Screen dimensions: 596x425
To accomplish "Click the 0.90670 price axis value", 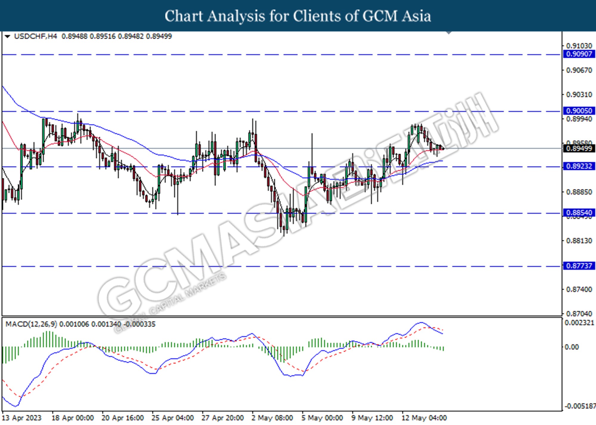I will (579, 70).
